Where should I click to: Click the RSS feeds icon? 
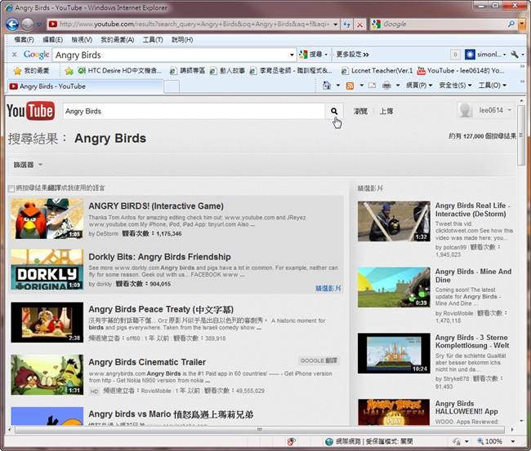point(350,86)
